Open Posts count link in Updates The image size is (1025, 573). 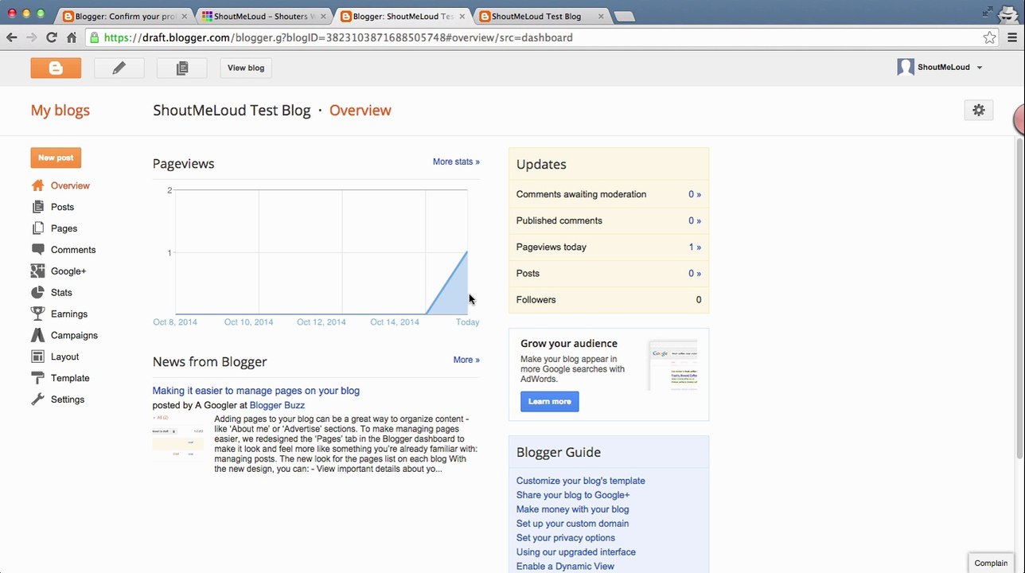pos(695,273)
